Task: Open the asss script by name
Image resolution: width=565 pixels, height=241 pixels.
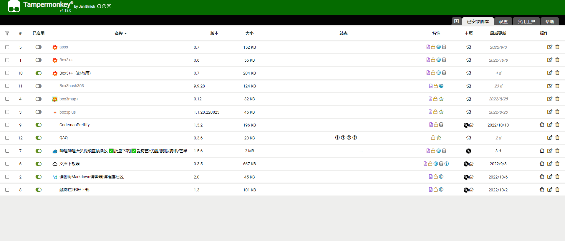Action: click(64, 47)
